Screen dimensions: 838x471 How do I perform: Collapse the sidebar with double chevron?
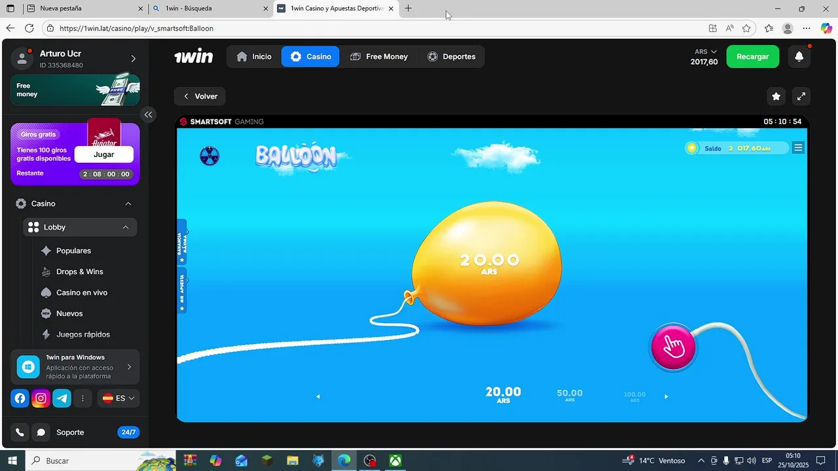149,114
